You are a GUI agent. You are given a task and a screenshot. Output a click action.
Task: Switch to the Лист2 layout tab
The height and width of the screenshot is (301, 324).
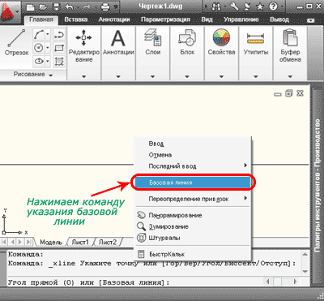click(x=108, y=242)
